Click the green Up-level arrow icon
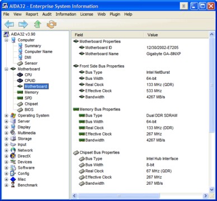 pyautogui.click(x=37, y=25)
